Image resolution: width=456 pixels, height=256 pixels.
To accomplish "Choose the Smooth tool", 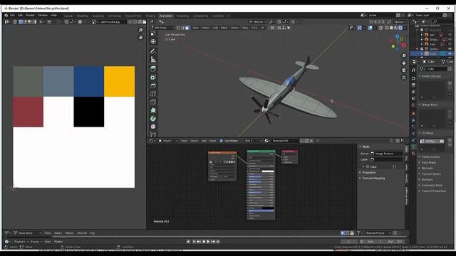I will point(153,127).
